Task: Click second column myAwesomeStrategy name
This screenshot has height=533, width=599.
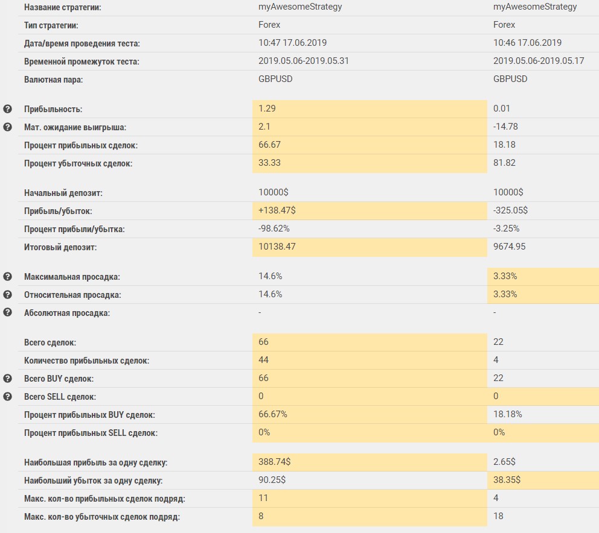Action: [535, 7]
